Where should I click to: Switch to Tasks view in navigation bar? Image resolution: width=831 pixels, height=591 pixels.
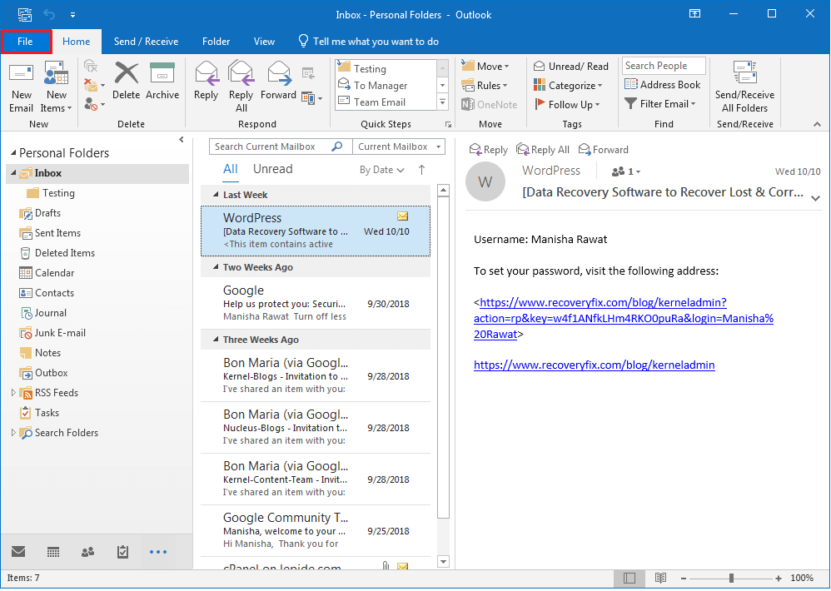(122, 552)
